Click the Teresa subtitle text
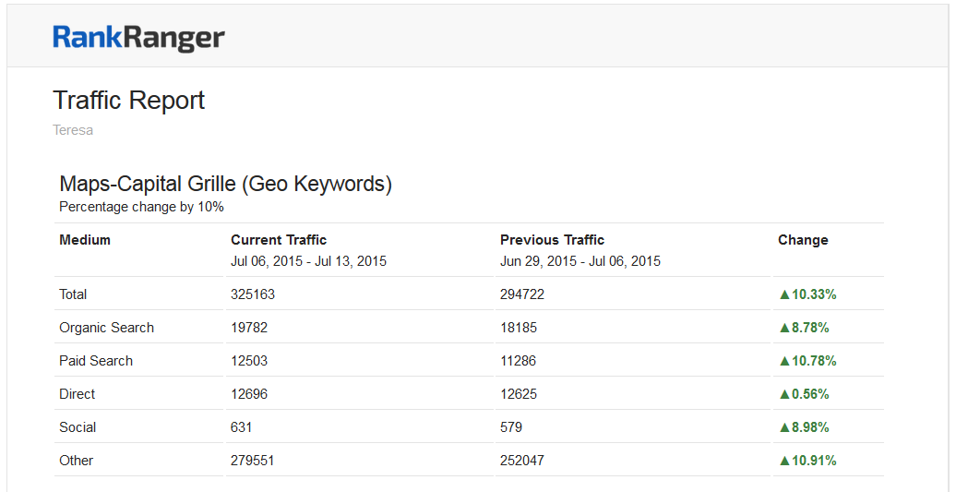This screenshot has height=492, width=956. point(73,130)
